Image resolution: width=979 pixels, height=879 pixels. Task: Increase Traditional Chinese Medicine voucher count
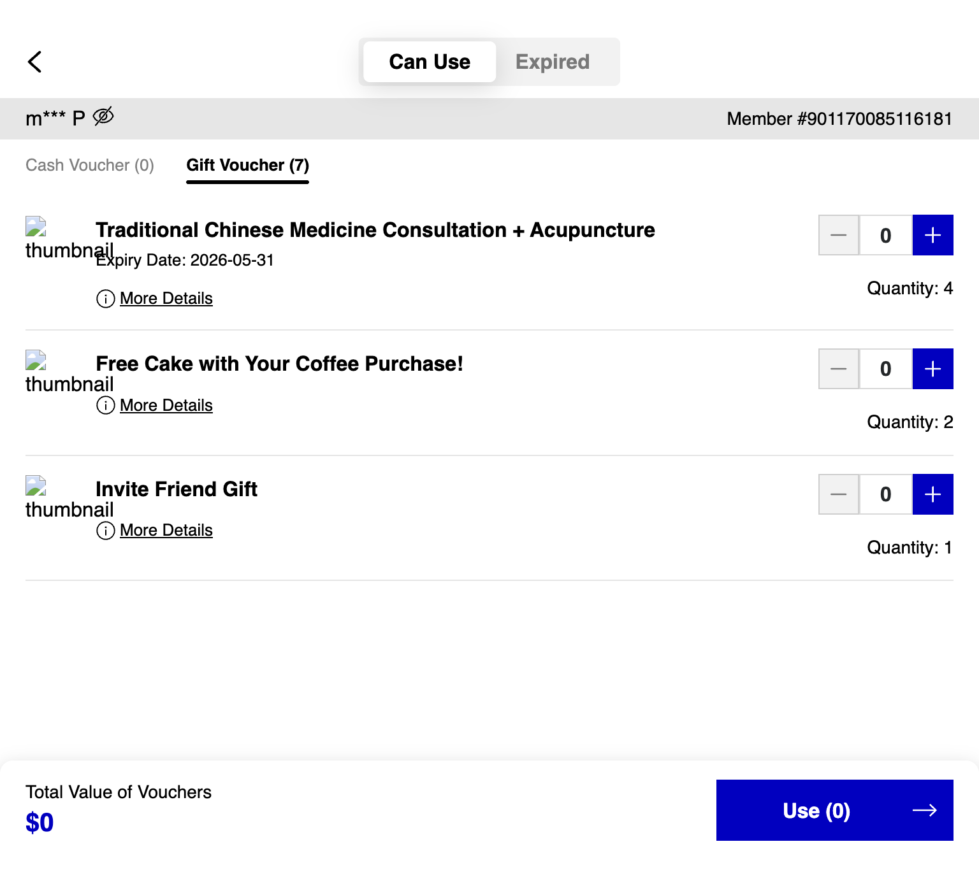(933, 235)
